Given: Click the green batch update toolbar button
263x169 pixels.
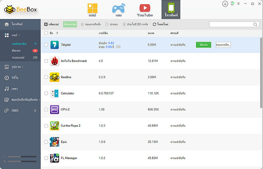Looking at the screenshot, I should click(x=70, y=24).
